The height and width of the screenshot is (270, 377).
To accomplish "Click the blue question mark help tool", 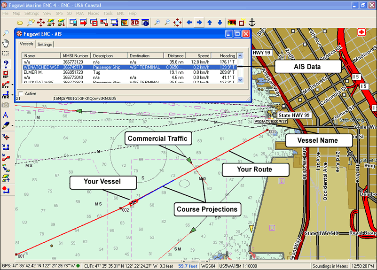I will pyautogui.click(x=6, y=63).
